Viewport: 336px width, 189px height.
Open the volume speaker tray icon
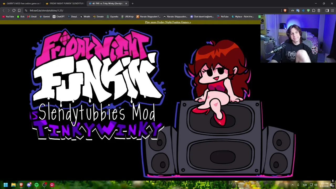(316, 185)
